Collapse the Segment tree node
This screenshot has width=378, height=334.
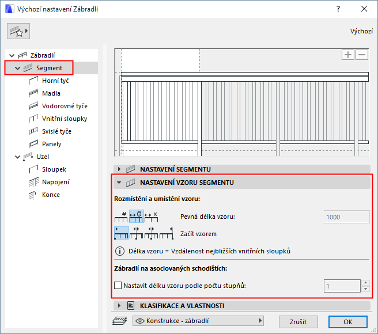coord(17,68)
